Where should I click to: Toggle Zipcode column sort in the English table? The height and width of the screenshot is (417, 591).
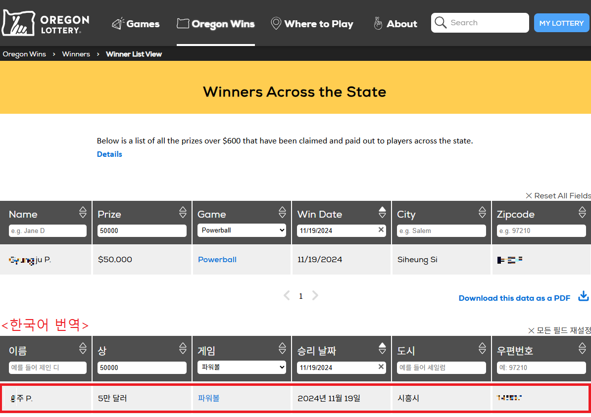coord(582,213)
